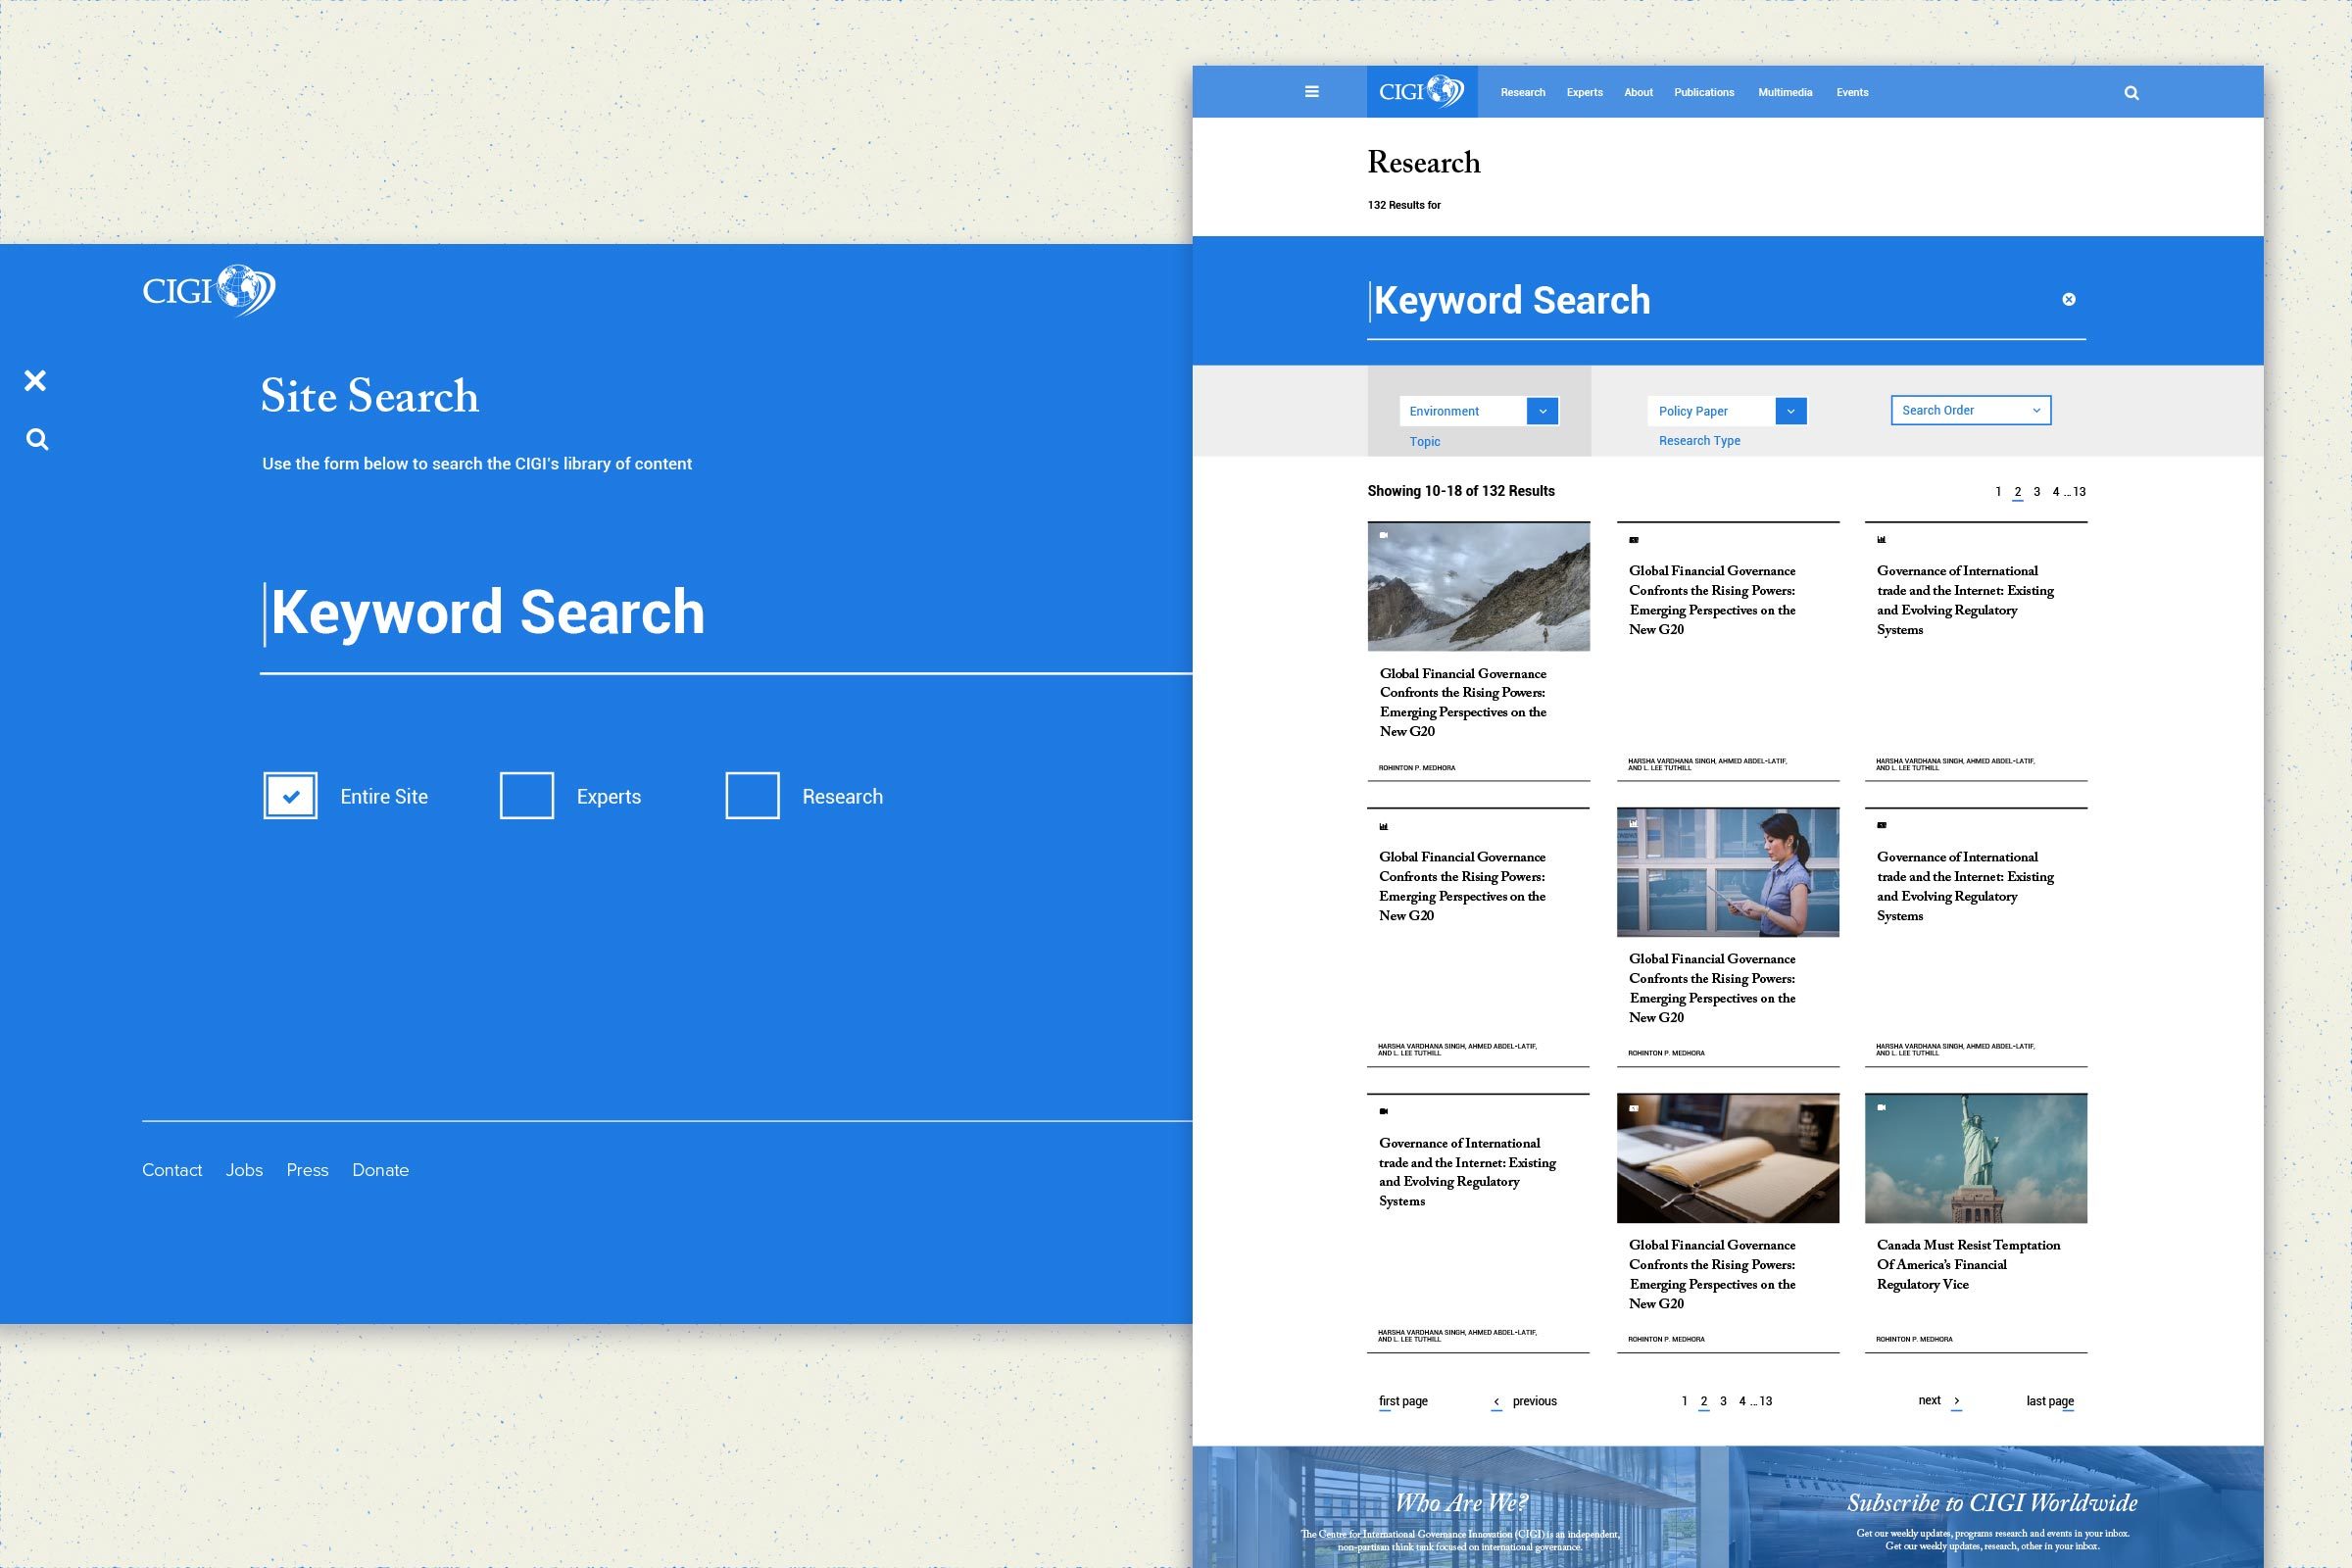Image resolution: width=2352 pixels, height=1568 pixels.
Task: Click the Topic filter label
Action: coord(1425,442)
